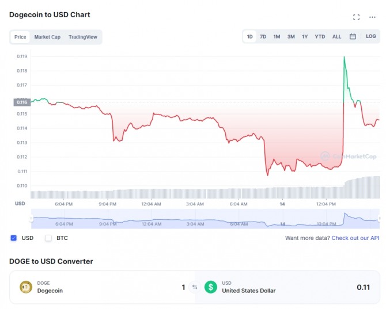Image resolution: width=386 pixels, height=309 pixels.
Task: Select the 1Y time range
Action: coord(305,37)
